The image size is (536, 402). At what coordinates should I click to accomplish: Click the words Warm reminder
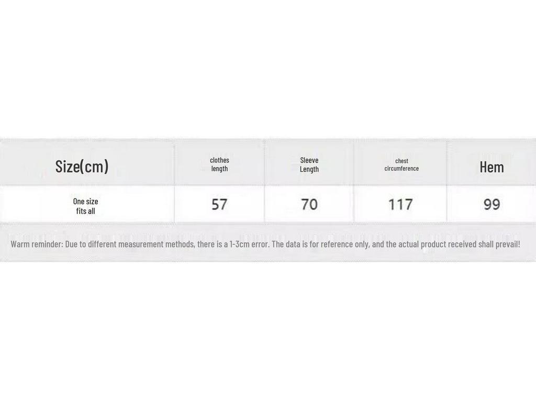[36, 244]
